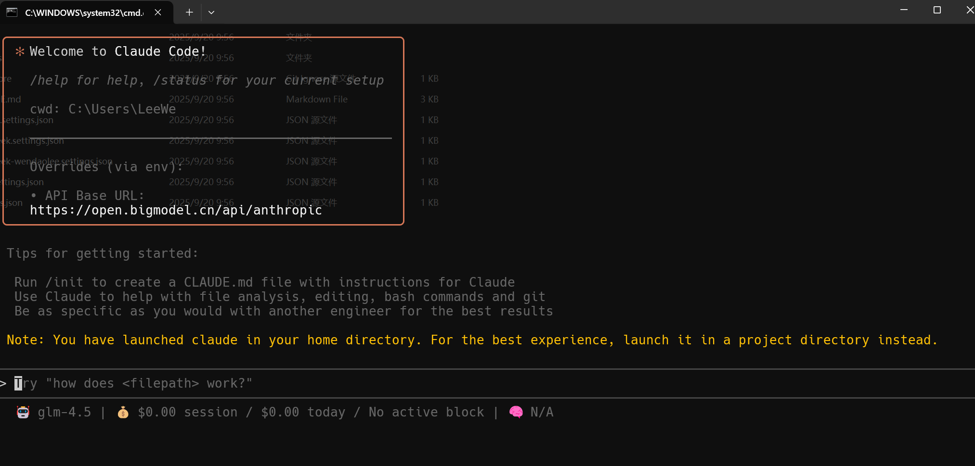
Task: Click the Claude Code prompt input line
Action: [487, 383]
